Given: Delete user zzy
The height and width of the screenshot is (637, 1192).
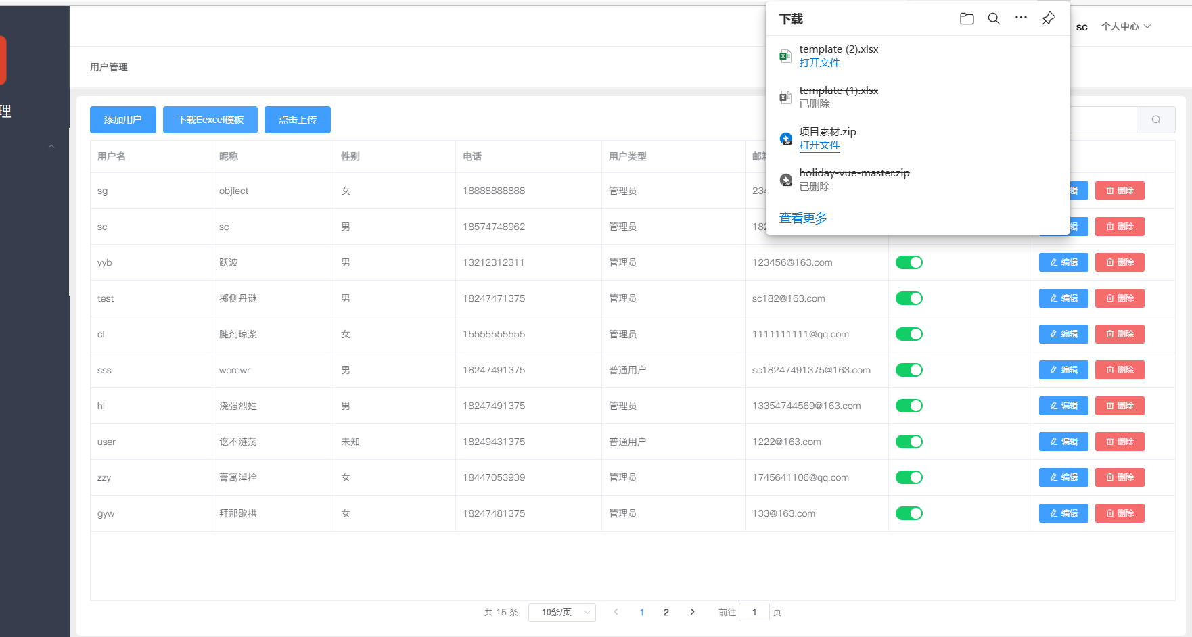Looking at the screenshot, I should coord(1120,477).
